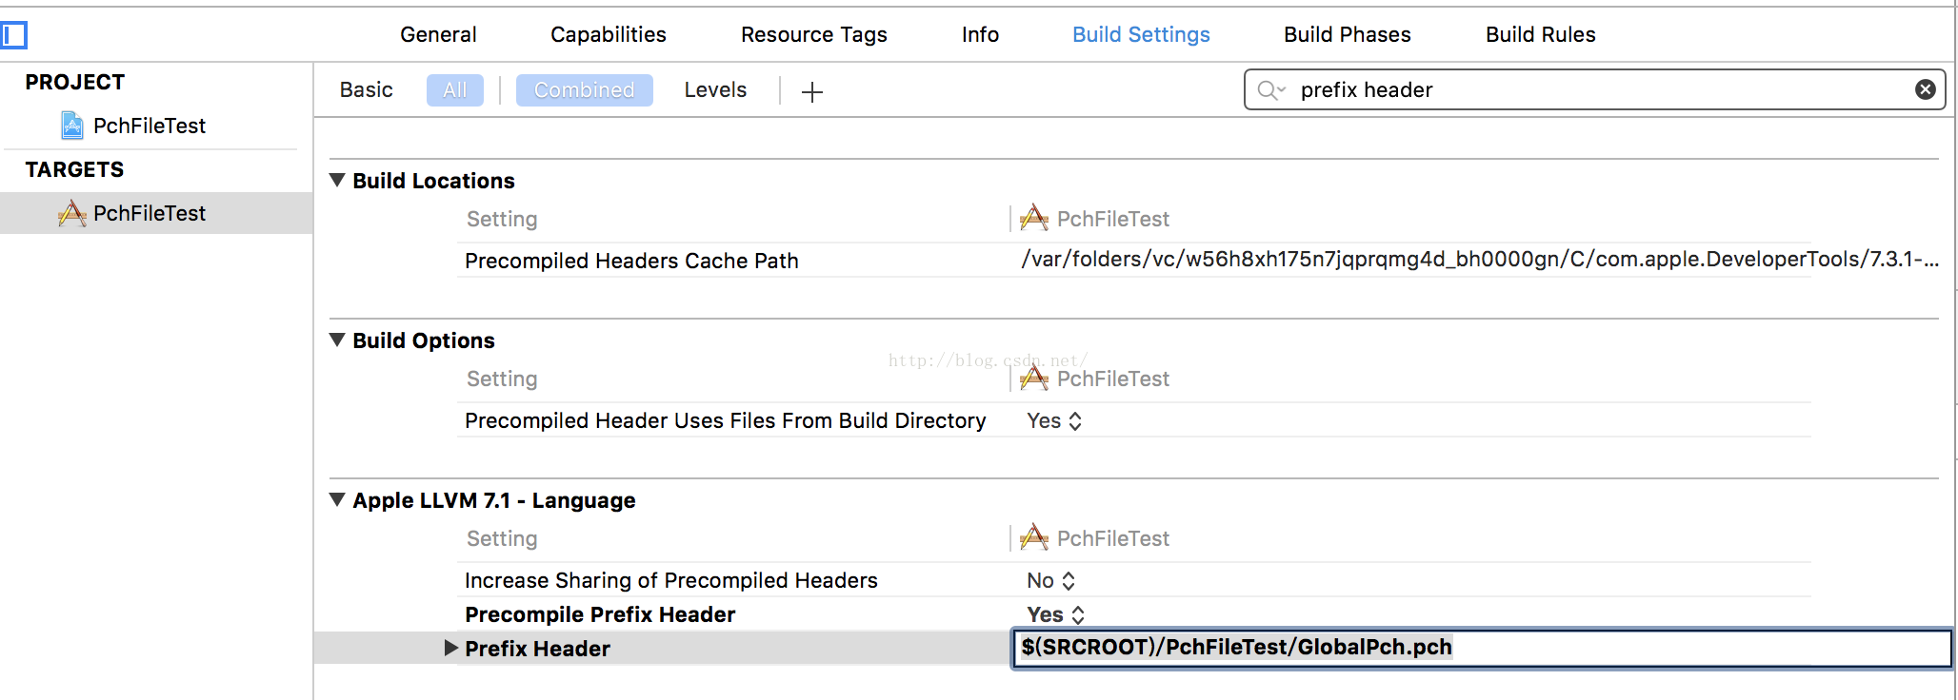
Task: Show Basic build settings filter
Action: (367, 89)
